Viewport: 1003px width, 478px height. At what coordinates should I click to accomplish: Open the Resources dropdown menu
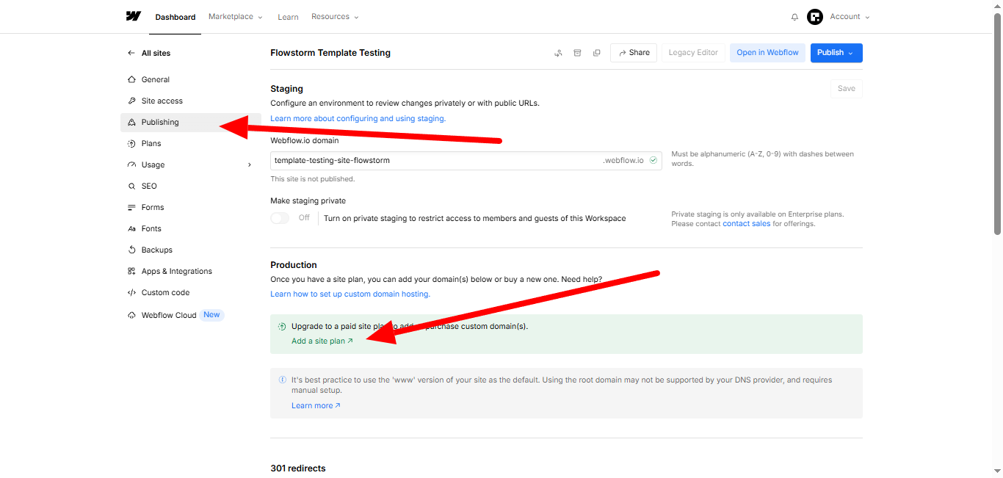[335, 17]
